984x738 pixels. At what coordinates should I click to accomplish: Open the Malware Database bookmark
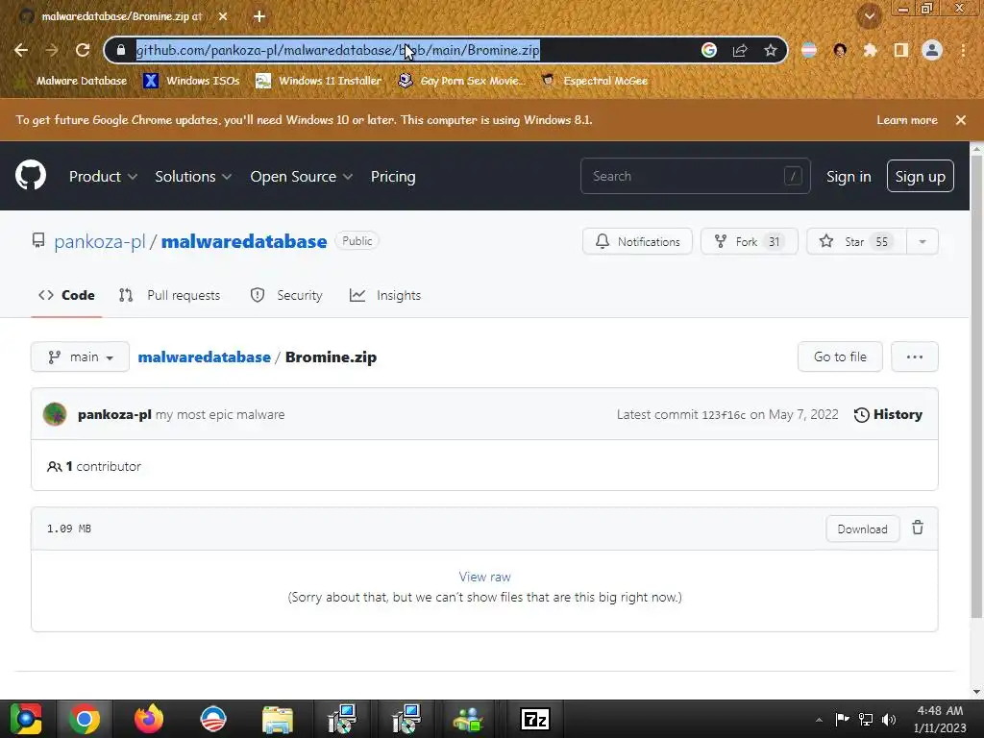point(71,81)
